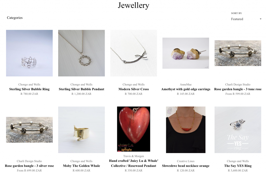Open Sterling Silver Bubble Ring image

click(29, 53)
